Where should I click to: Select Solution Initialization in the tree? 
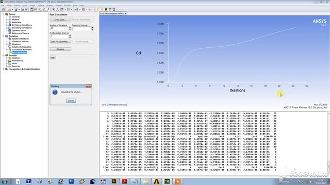pyautogui.click(x=22, y=47)
